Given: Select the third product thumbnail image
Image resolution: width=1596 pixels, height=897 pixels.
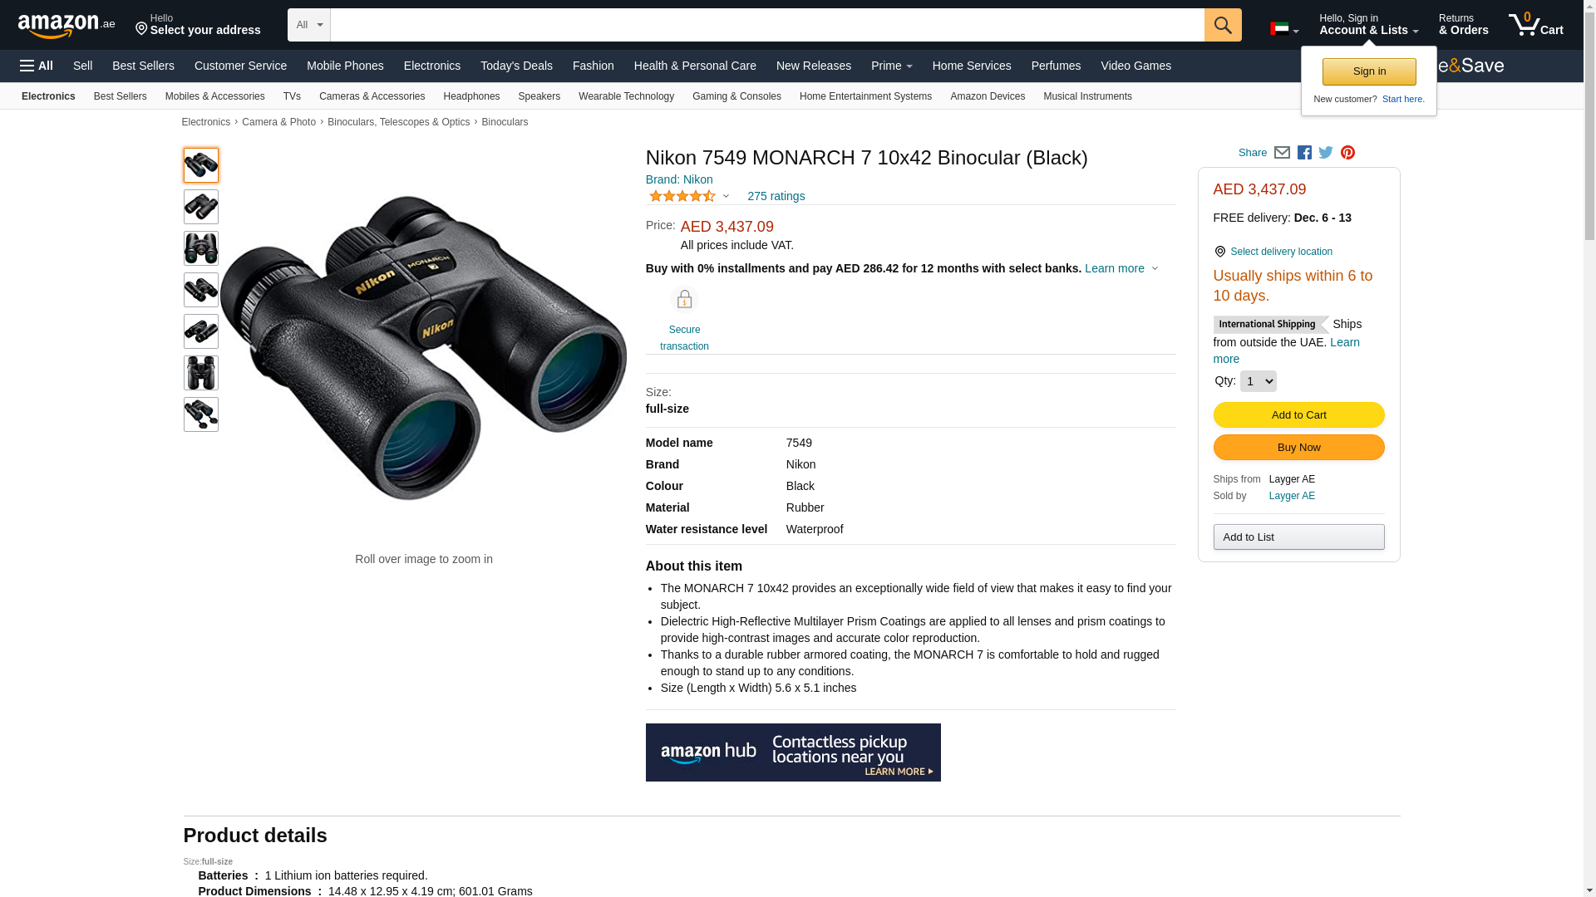Looking at the screenshot, I should click(x=201, y=248).
